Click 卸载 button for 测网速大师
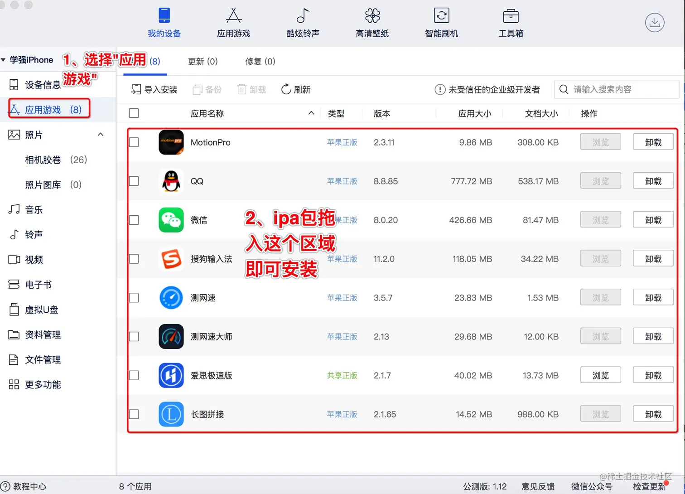685x494 pixels. tap(653, 337)
